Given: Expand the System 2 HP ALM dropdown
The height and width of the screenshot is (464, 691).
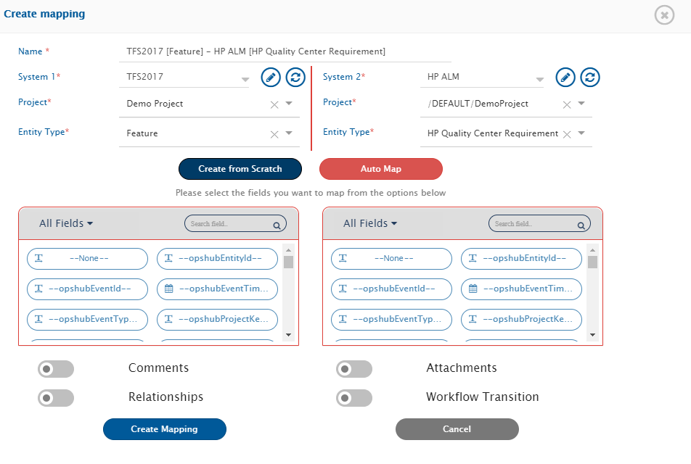Looking at the screenshot, I should click(x=539, y=79).
